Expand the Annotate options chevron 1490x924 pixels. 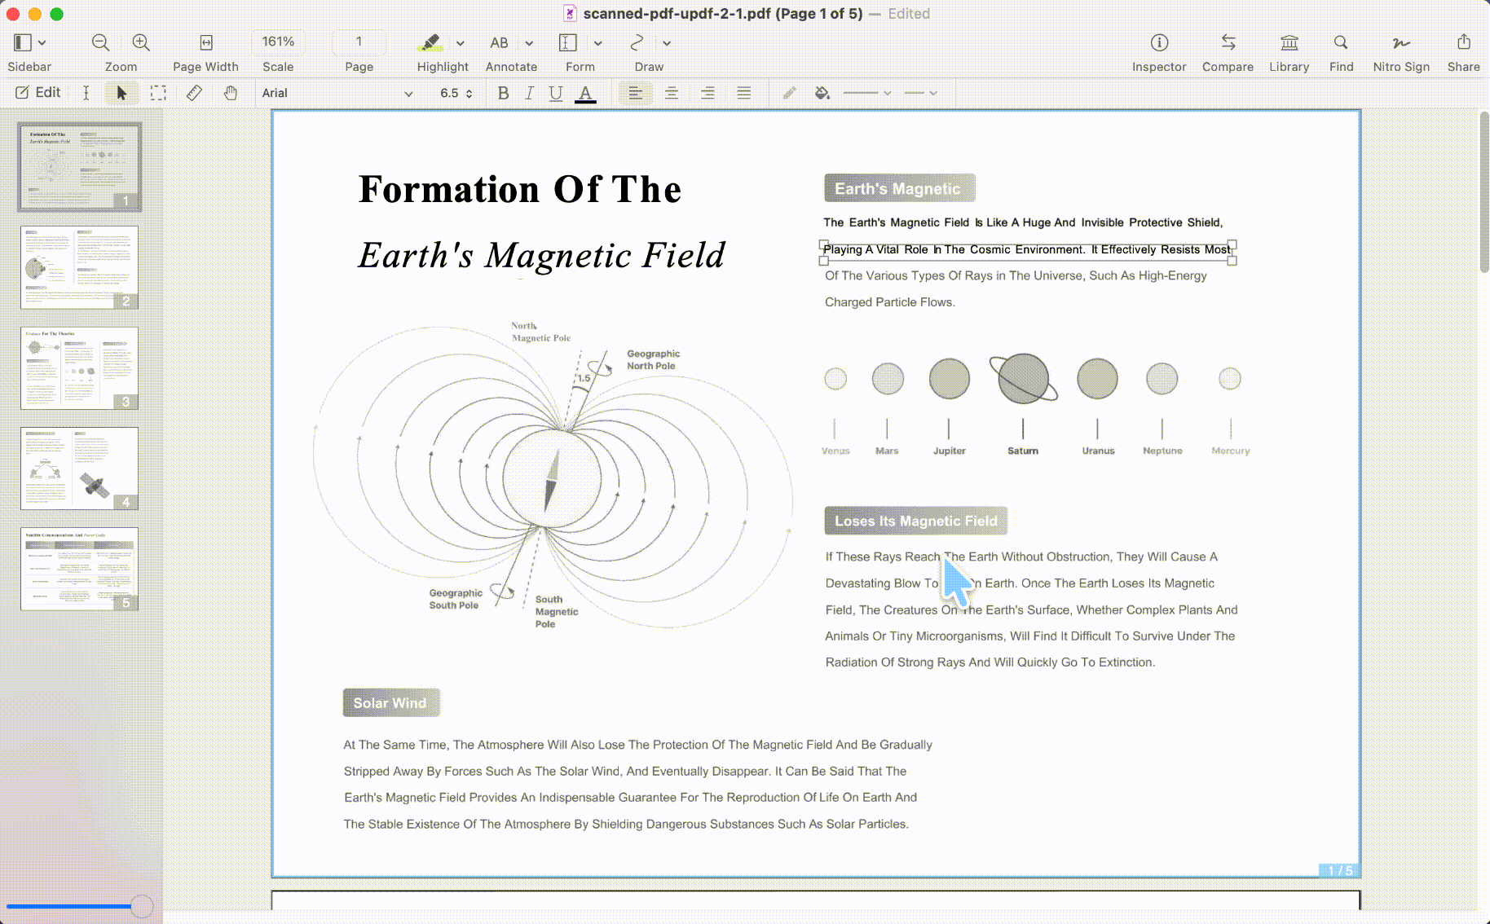pos(529,43)
